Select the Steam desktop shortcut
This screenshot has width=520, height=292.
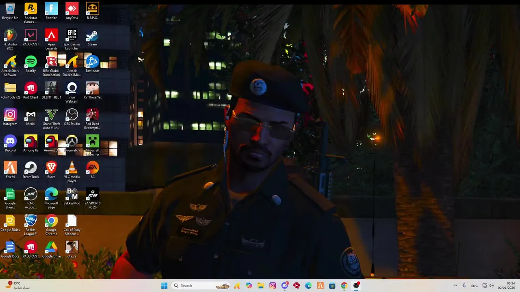tap(92, 38)
